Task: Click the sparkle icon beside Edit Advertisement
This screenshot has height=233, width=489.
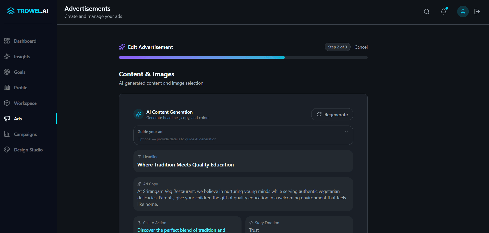Action: pos(122,47)
